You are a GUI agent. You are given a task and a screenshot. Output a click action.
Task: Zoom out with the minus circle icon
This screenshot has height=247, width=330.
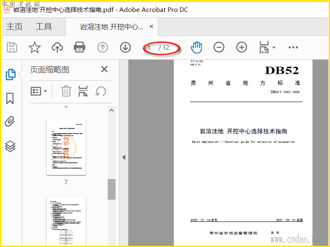click(219, 47)
